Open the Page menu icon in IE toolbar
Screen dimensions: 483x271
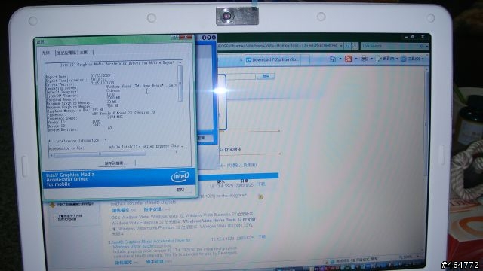[x=378, y=59]
